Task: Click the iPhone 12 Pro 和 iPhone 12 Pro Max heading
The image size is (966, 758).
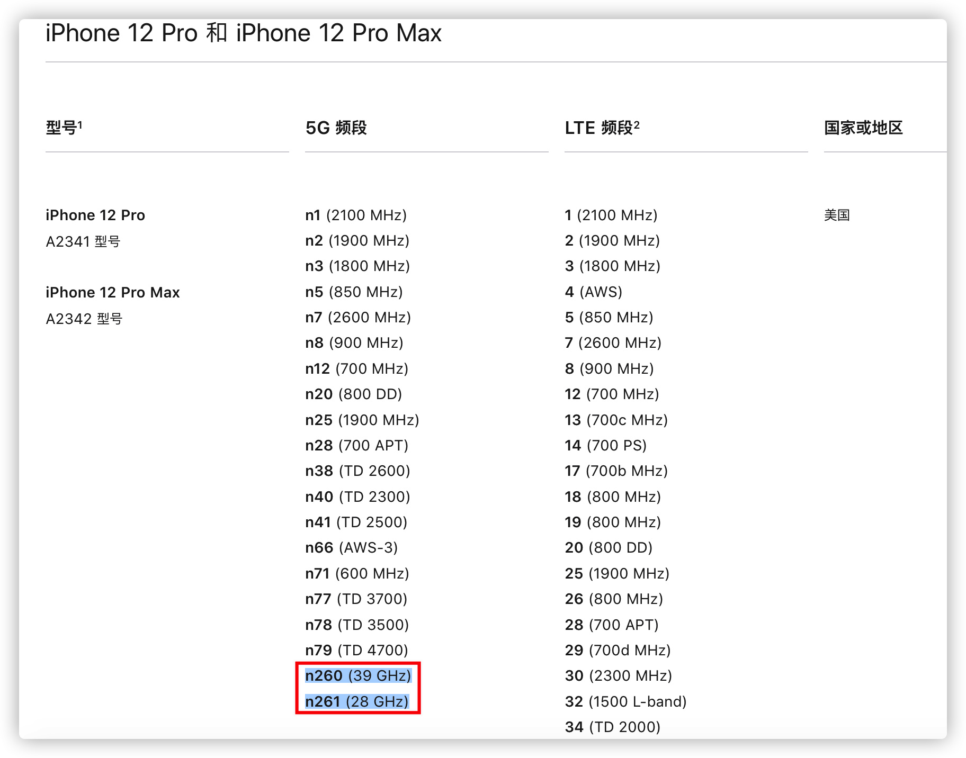Action: (x=244, y=33)
